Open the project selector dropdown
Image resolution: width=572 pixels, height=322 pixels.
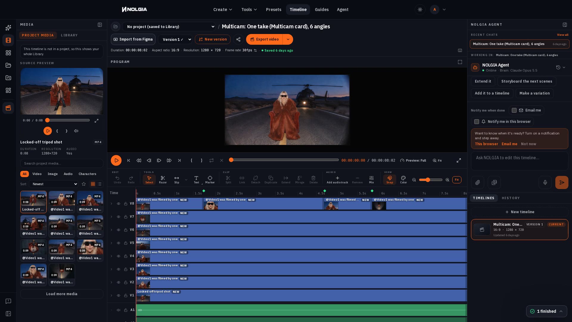point(169,27)
